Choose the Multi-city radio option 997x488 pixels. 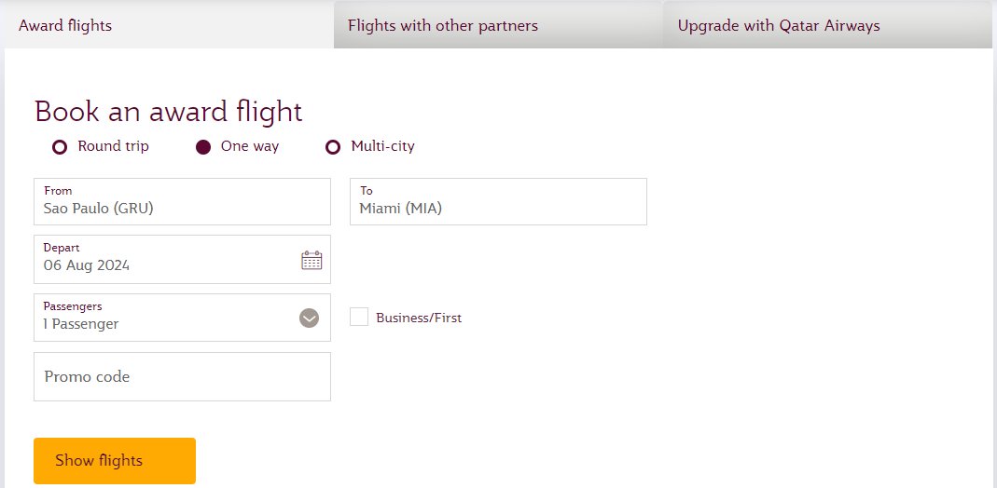333,148
